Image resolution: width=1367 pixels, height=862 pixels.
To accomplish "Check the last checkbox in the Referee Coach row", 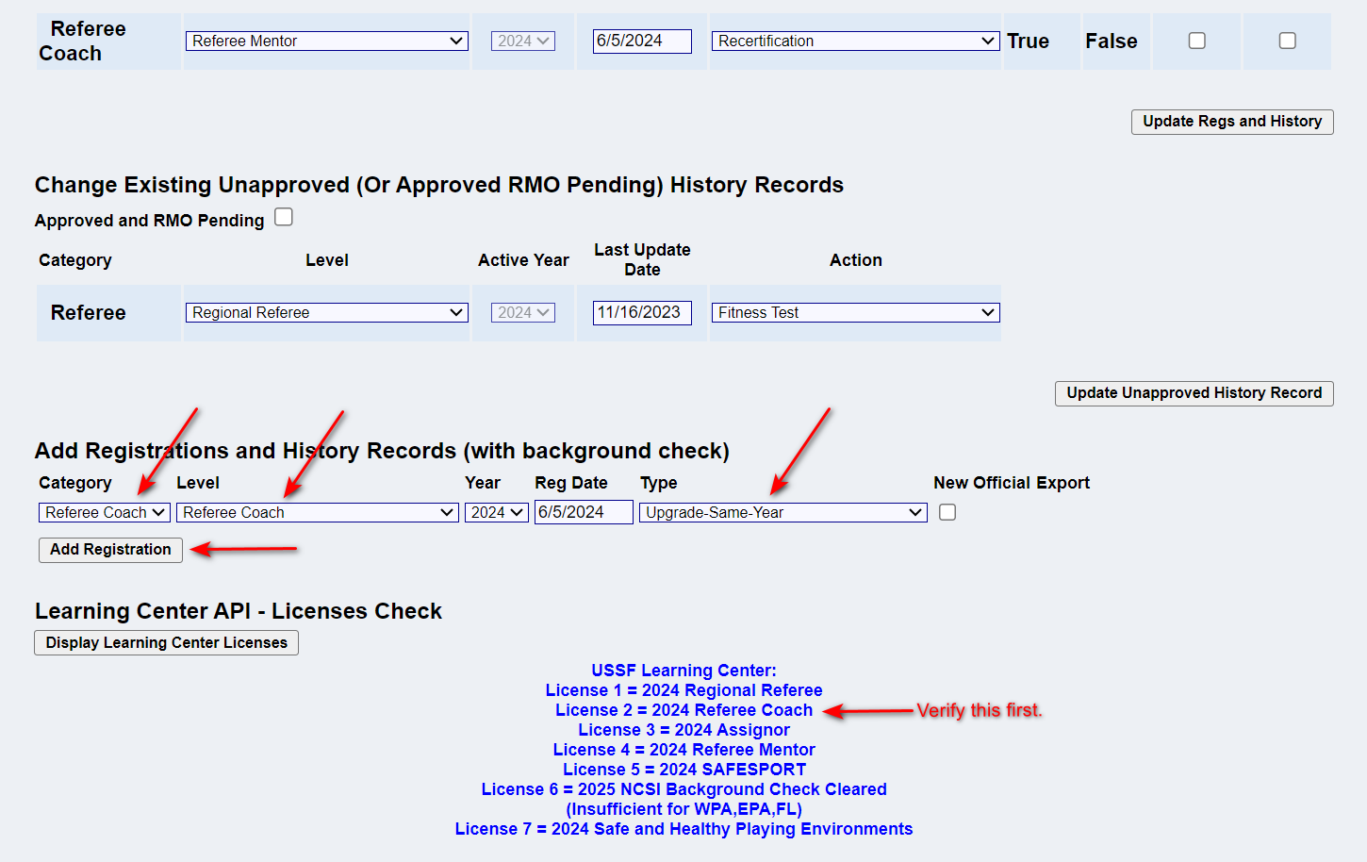I will click(x=1288, y=41).
